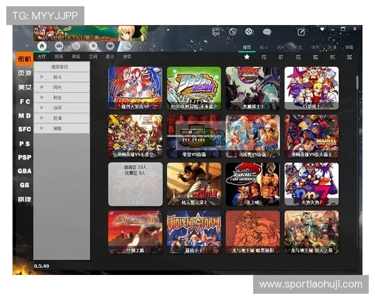Select the room tile showing 自由区 13人
This screenshot has width=375, height=300.
[135, 184]
